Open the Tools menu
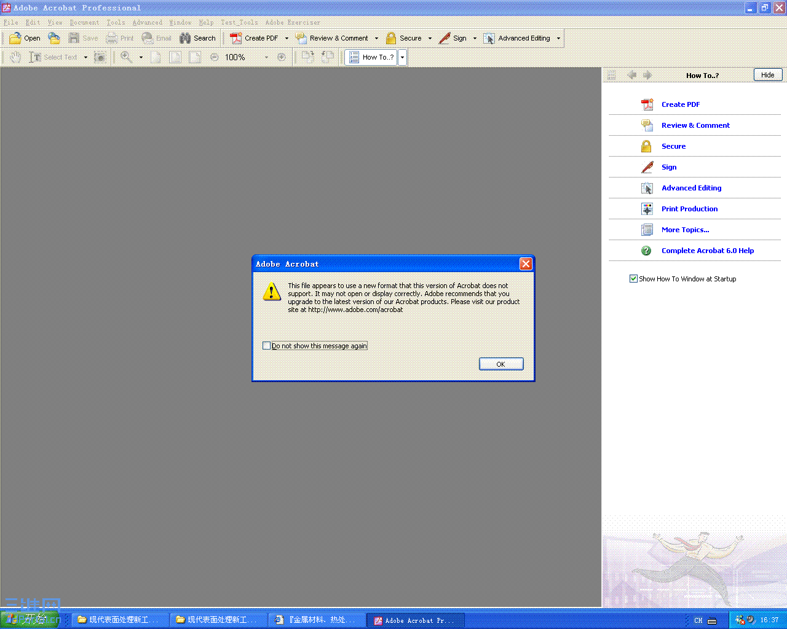 pyautogui.click(x=116, y=22)
